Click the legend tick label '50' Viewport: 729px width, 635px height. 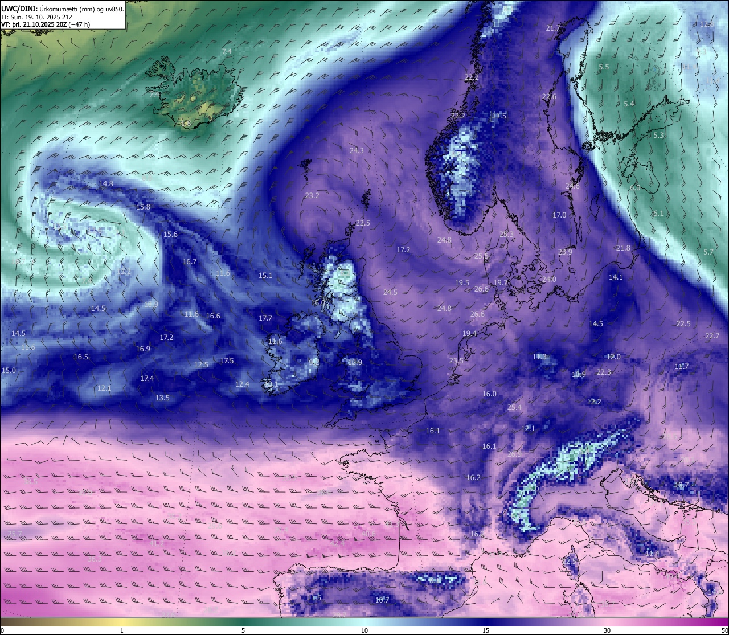pyautogui.click(x=724, y=630)
